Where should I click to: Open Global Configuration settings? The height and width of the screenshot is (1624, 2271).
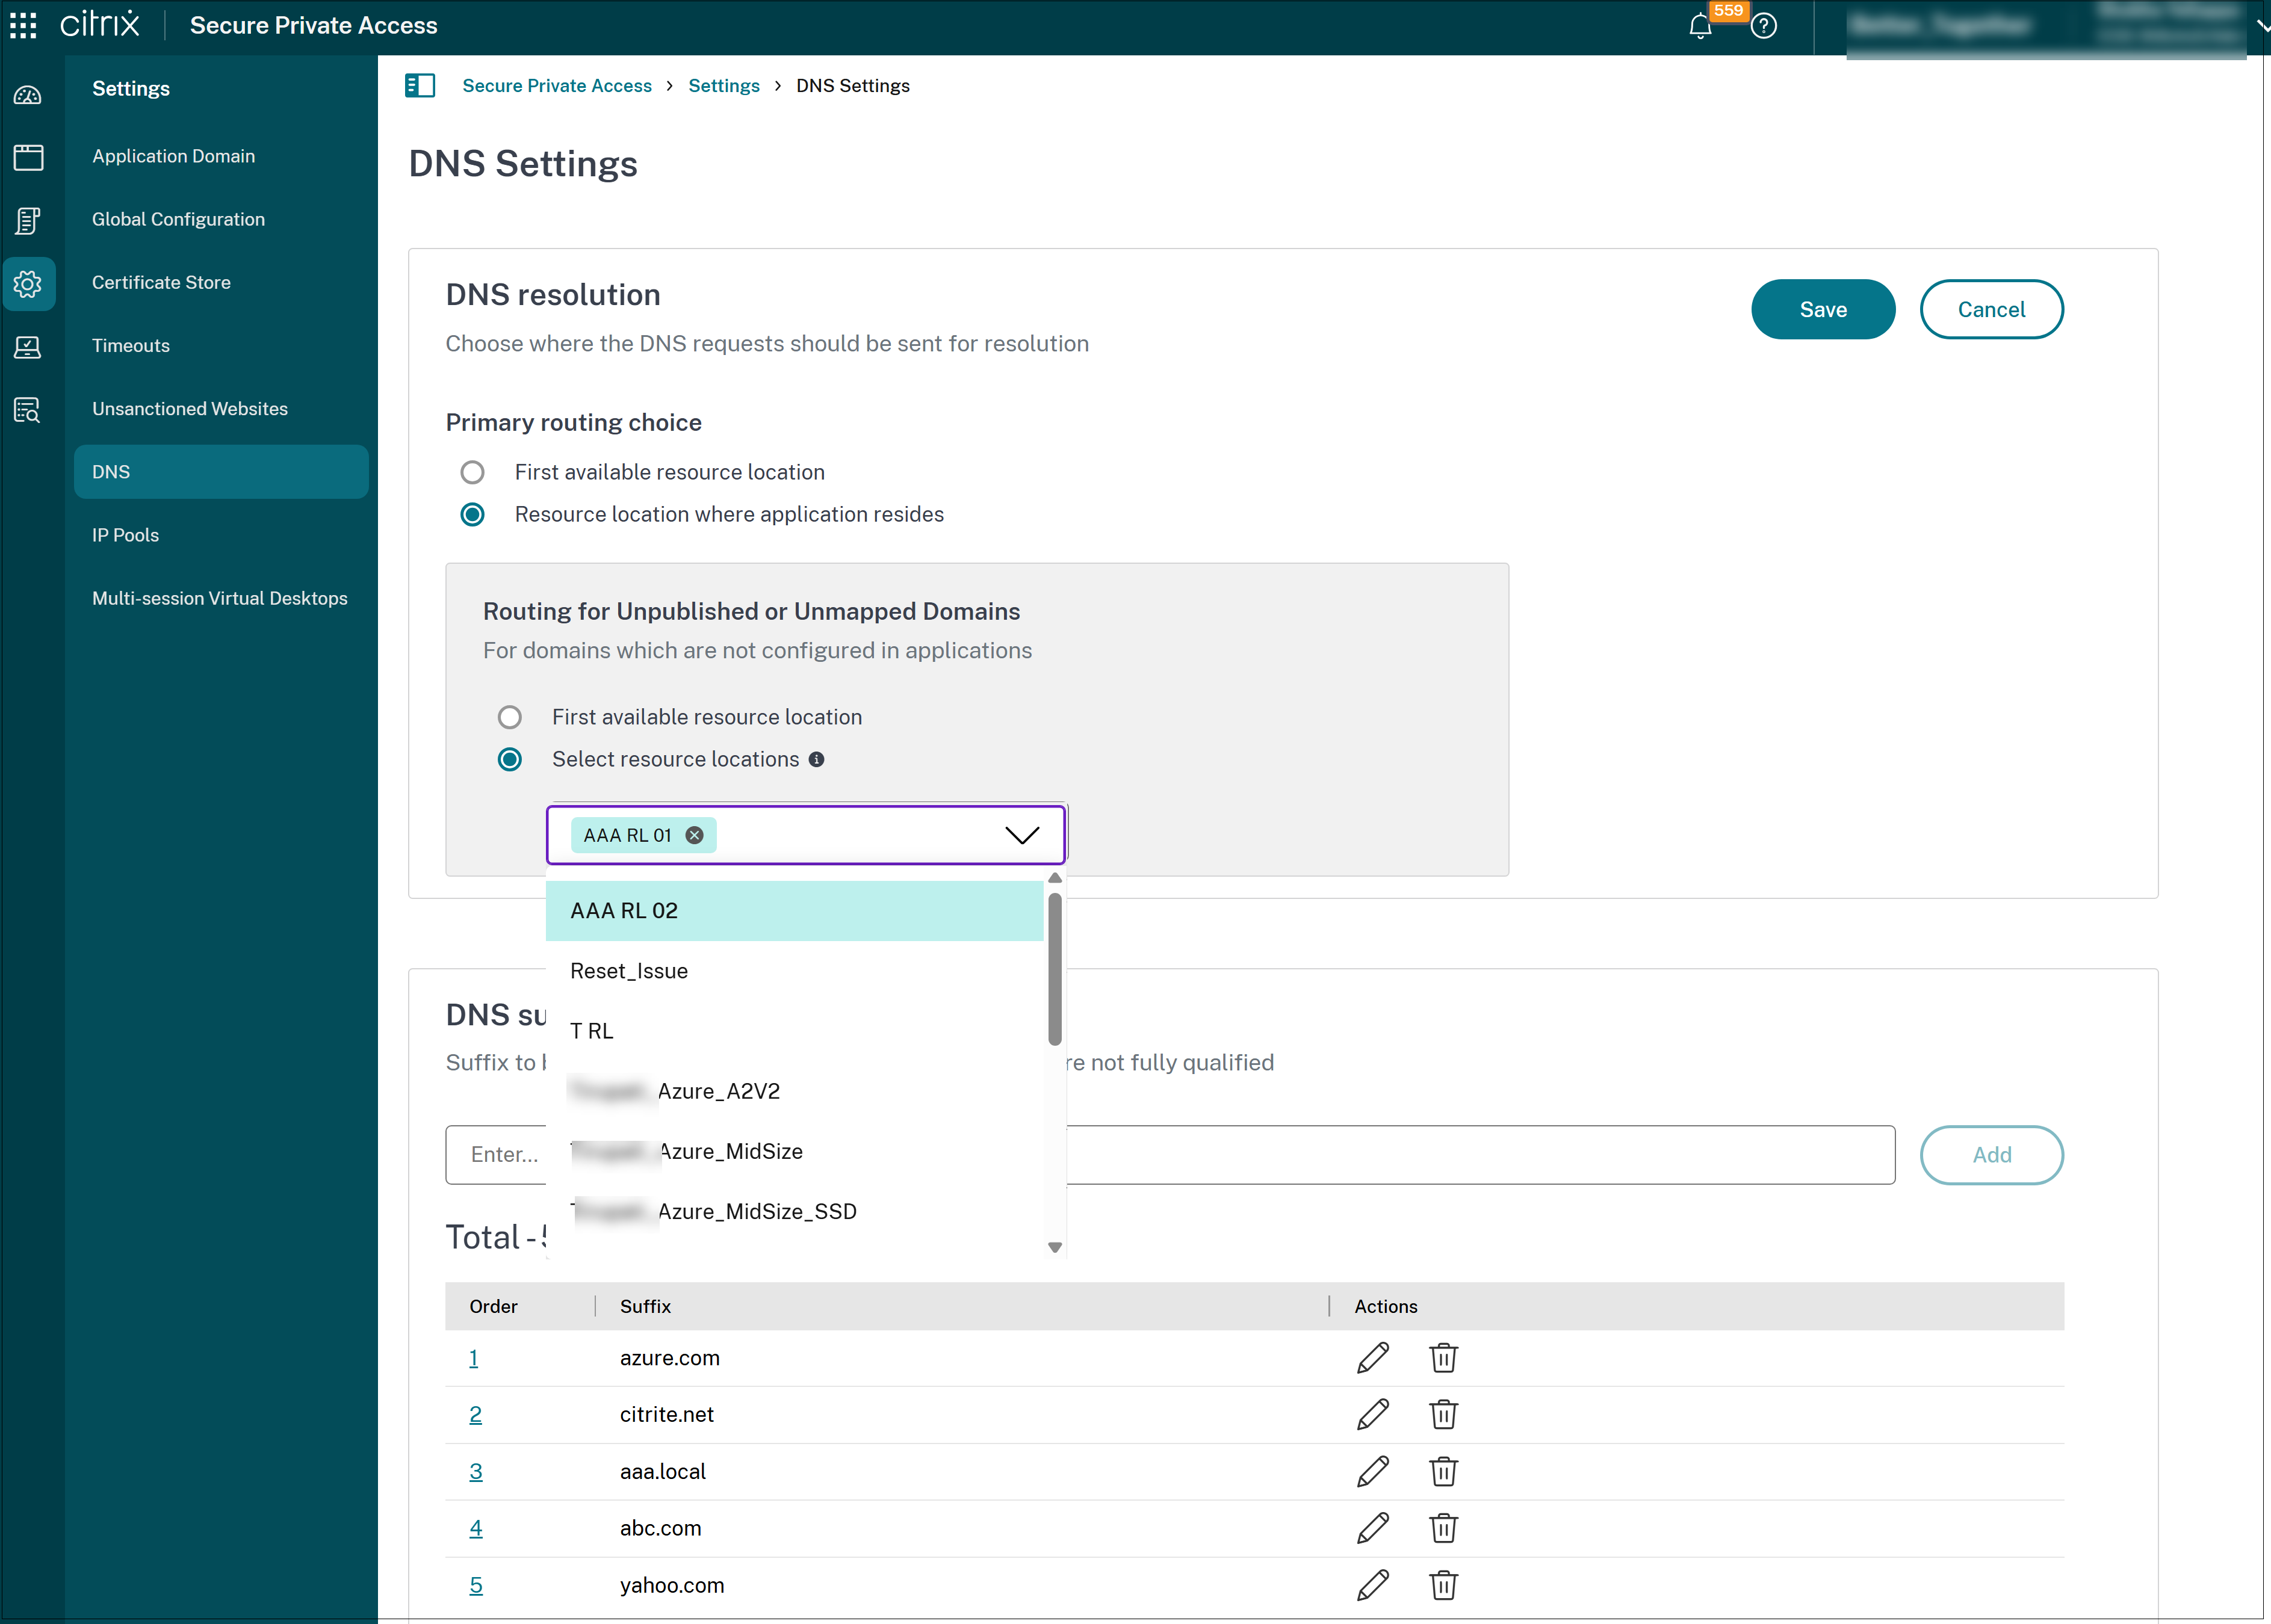(x=178, y=219)
